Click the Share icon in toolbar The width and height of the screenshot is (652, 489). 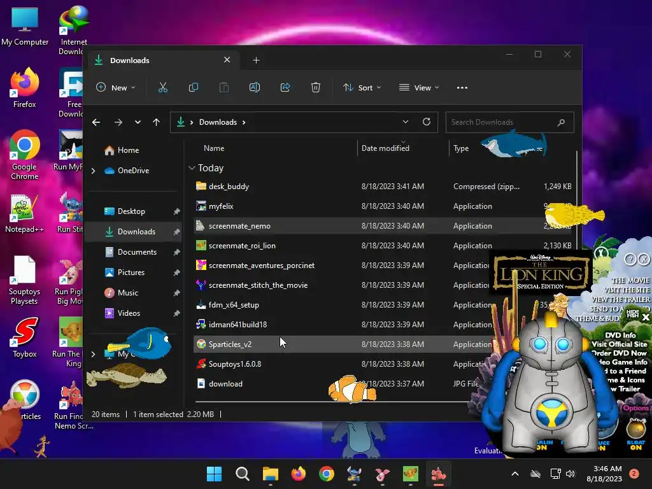[x=285, y=88]
